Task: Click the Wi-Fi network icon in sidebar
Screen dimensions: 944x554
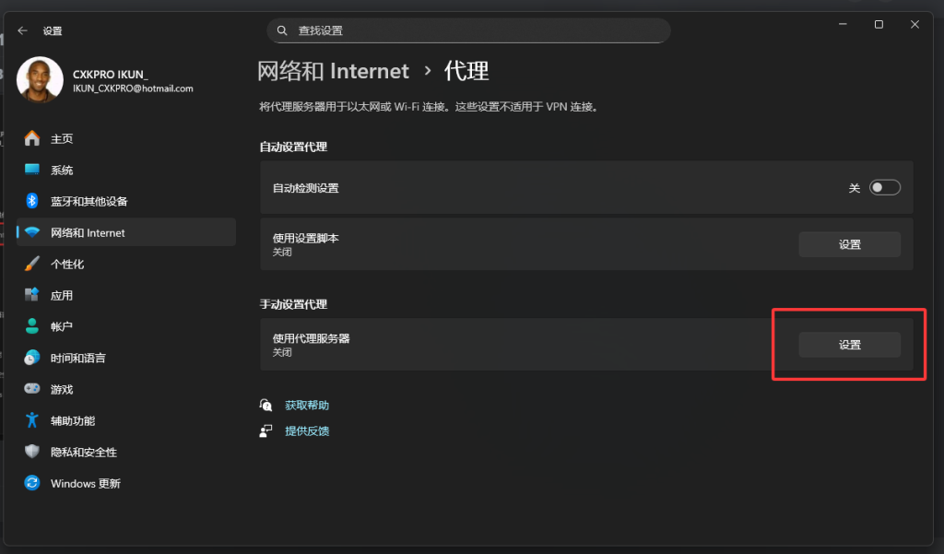Action: pos(32,232)
